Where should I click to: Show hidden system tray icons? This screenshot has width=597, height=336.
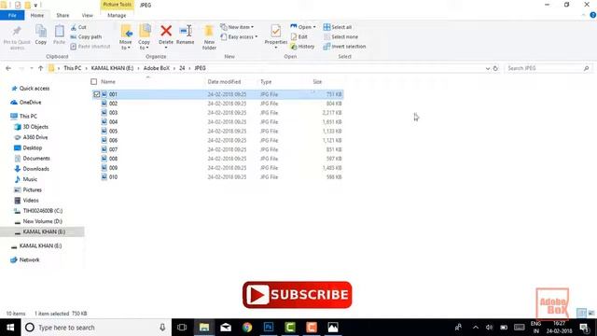pyautogui.click(x=476, y=328)
